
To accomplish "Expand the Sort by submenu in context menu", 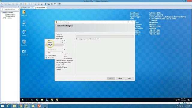I will (54, 43).
